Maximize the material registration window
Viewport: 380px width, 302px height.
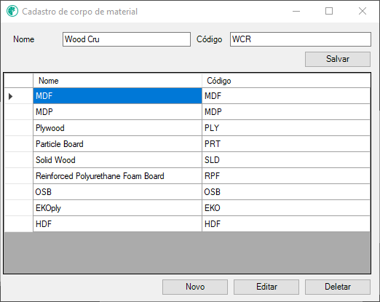coord(329,11)
